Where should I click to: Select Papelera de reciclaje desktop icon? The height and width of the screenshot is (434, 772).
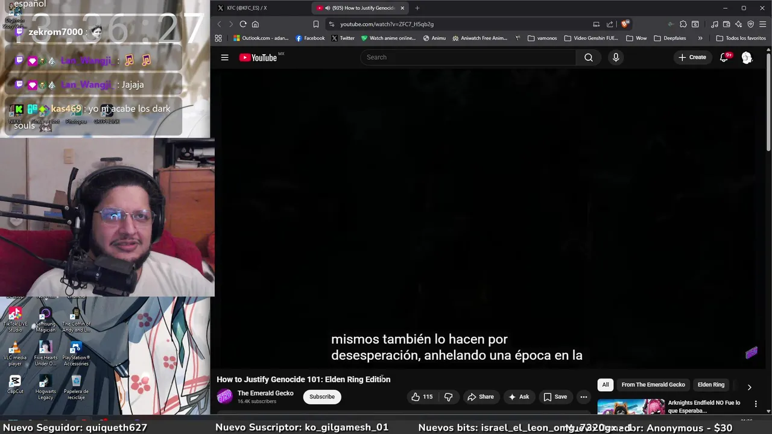click(x=76, y=387)
